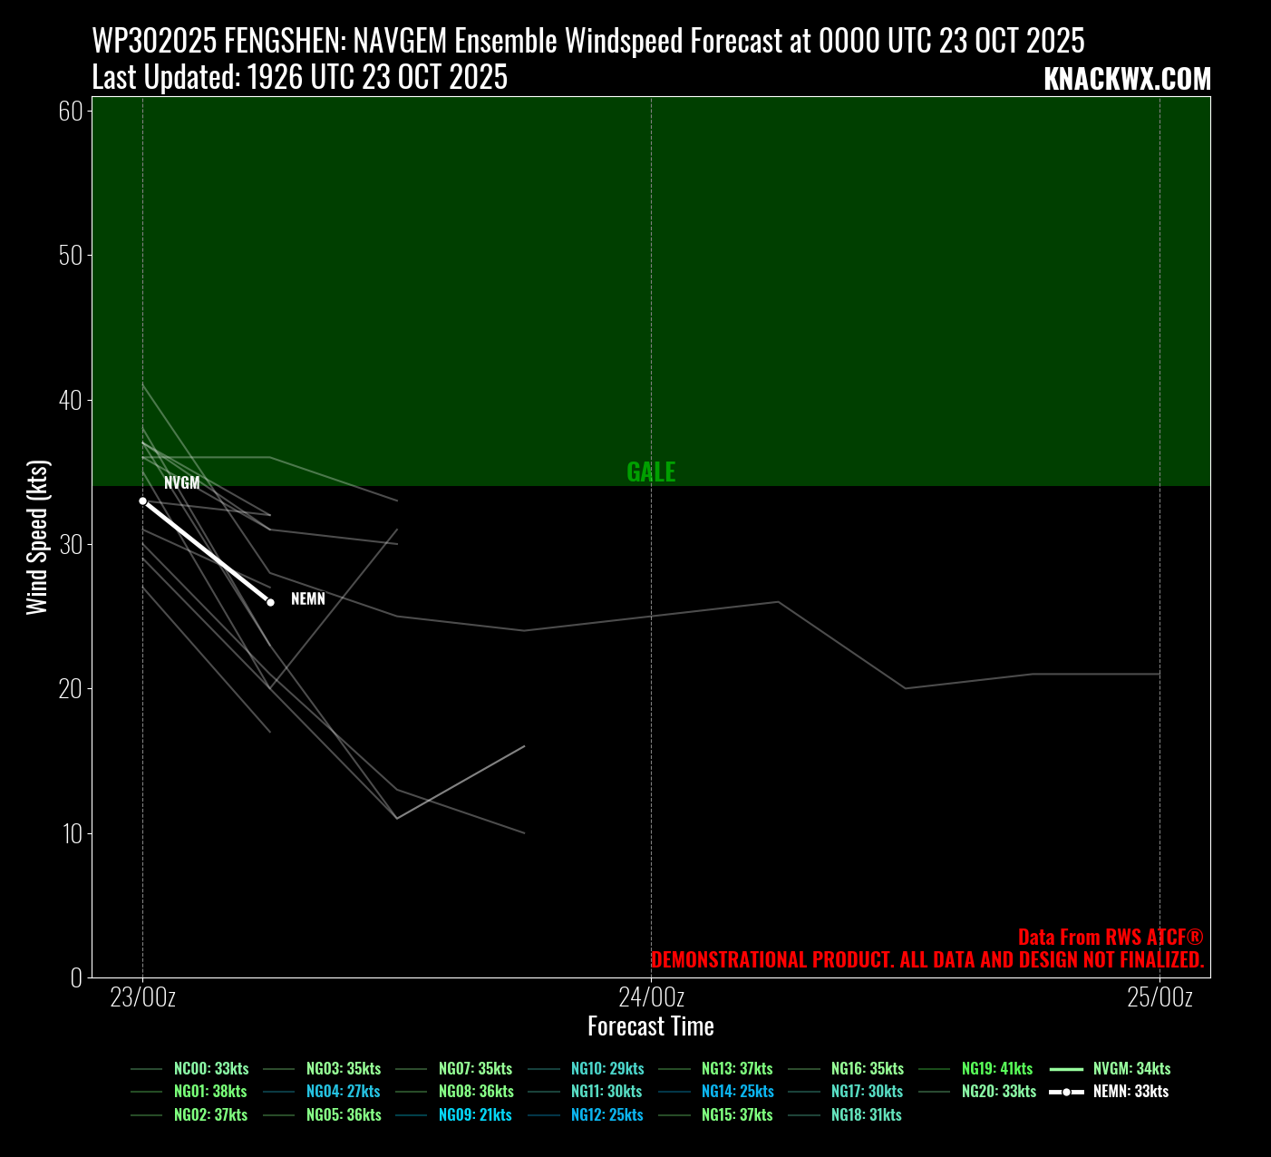Click the KNACKWX.COM watermark link
This screenshot has height=1157, width=1271.
[1127, 80]
